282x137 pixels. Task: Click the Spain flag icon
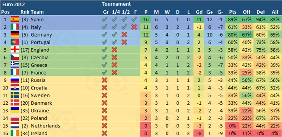tap(15, 19)
